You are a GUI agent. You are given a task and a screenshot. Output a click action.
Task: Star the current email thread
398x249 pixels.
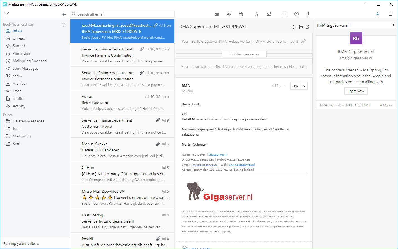click(x=256, y=14)
